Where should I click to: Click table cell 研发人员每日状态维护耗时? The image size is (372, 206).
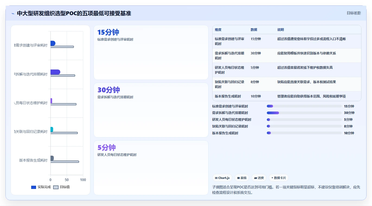click(x=230, y=70)
